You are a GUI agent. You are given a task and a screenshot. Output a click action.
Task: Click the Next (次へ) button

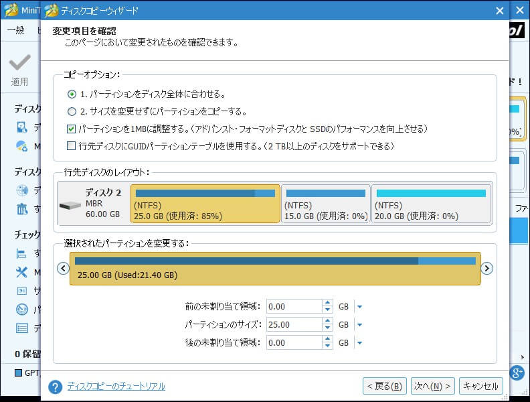(432, 386)
